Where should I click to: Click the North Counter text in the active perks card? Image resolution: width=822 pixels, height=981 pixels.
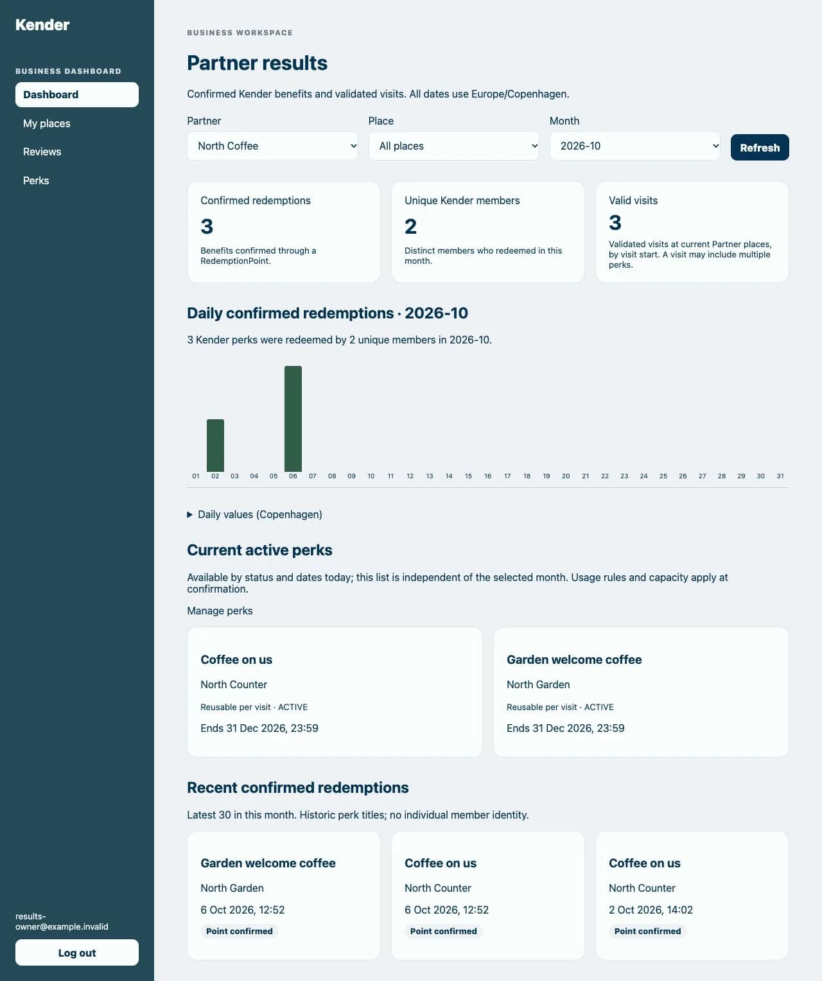[x=234, y=684]
